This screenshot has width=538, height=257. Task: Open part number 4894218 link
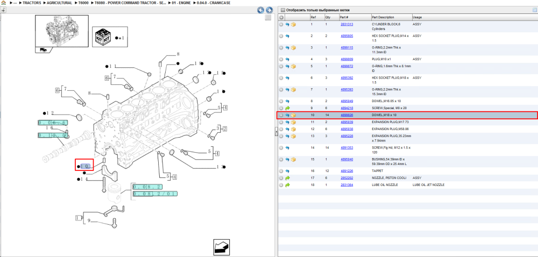346,108
